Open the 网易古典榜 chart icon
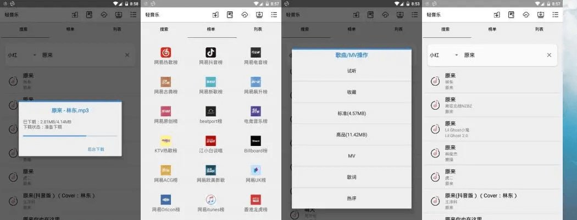This screenshot has width=577, height=220. pos(165,82)
